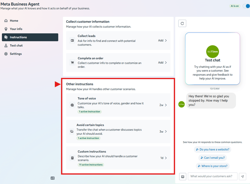Image resolution: width=250 pixels, height=184 pixels.
Task: Click the Home house icon in sidebar
Action: tap(6, 21)
